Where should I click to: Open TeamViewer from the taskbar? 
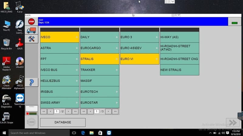coord(109,133)
